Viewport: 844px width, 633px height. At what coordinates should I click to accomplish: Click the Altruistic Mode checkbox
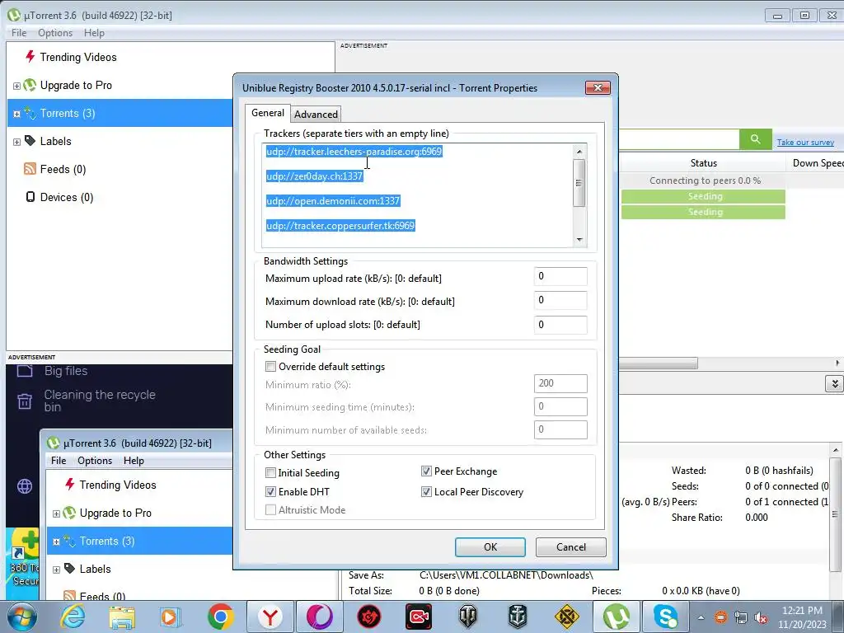click(x=270, y=509)
